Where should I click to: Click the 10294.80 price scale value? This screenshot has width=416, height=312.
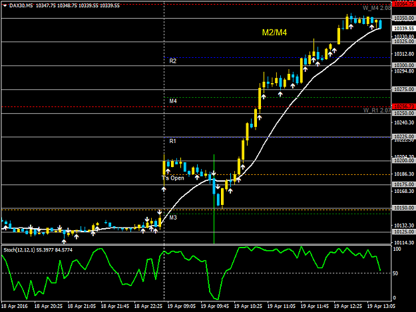pos(404,71)
